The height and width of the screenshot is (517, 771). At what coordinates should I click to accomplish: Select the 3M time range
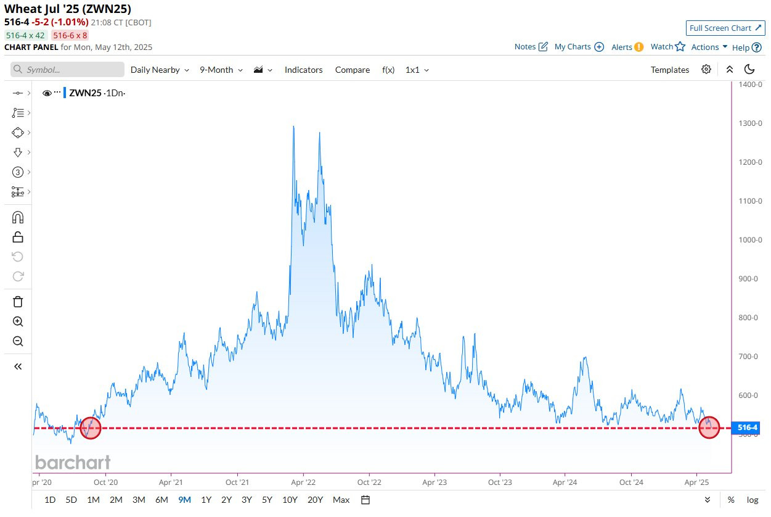coord(139,500)
